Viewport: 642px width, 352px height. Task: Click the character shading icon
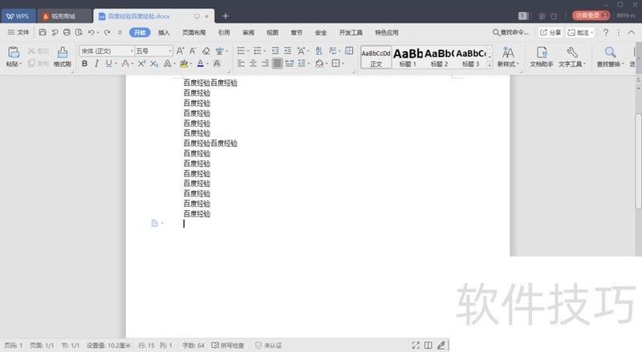pyautogui.click(x=217, y=63)
